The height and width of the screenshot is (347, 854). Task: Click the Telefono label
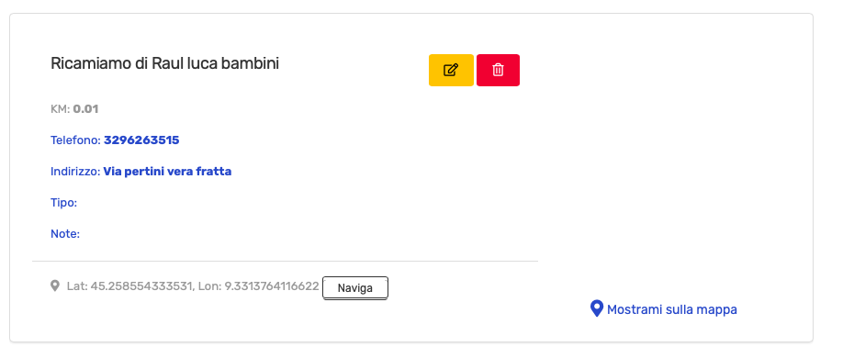click(x=75, y=140)
